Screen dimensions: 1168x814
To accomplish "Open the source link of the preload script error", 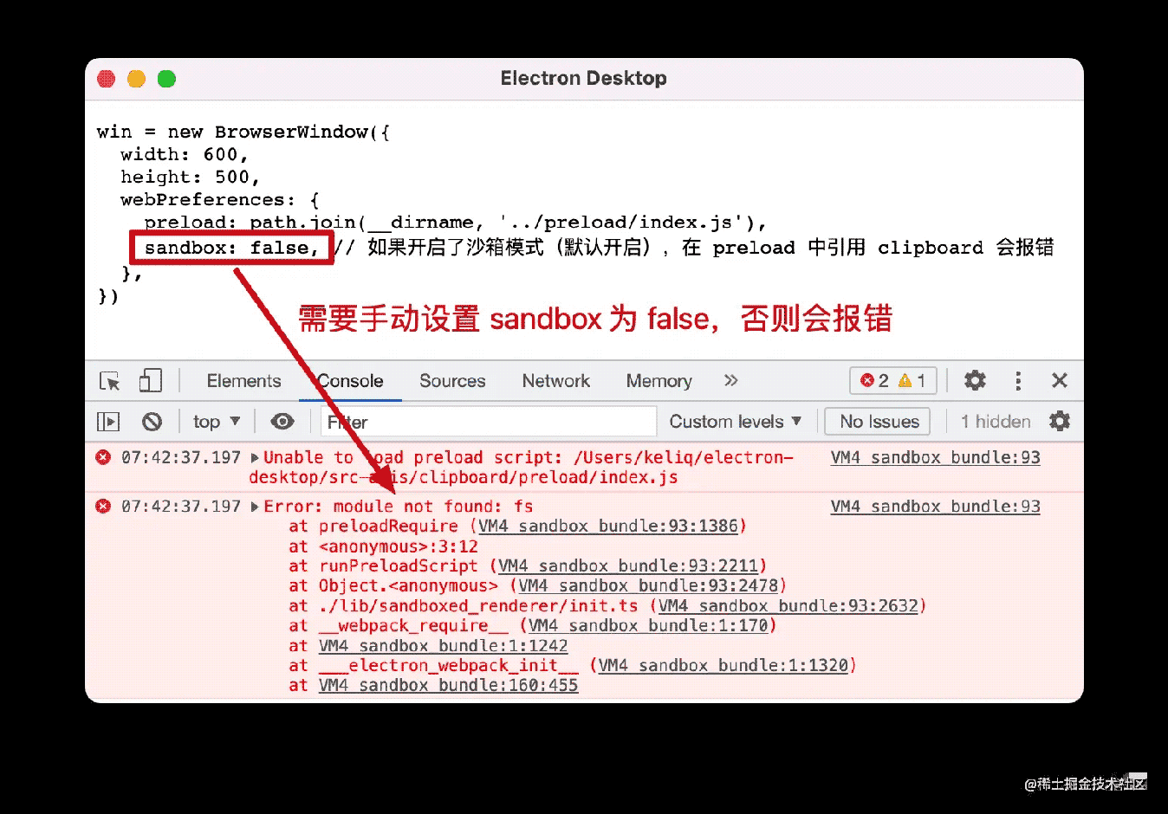I will click(935, 457).
